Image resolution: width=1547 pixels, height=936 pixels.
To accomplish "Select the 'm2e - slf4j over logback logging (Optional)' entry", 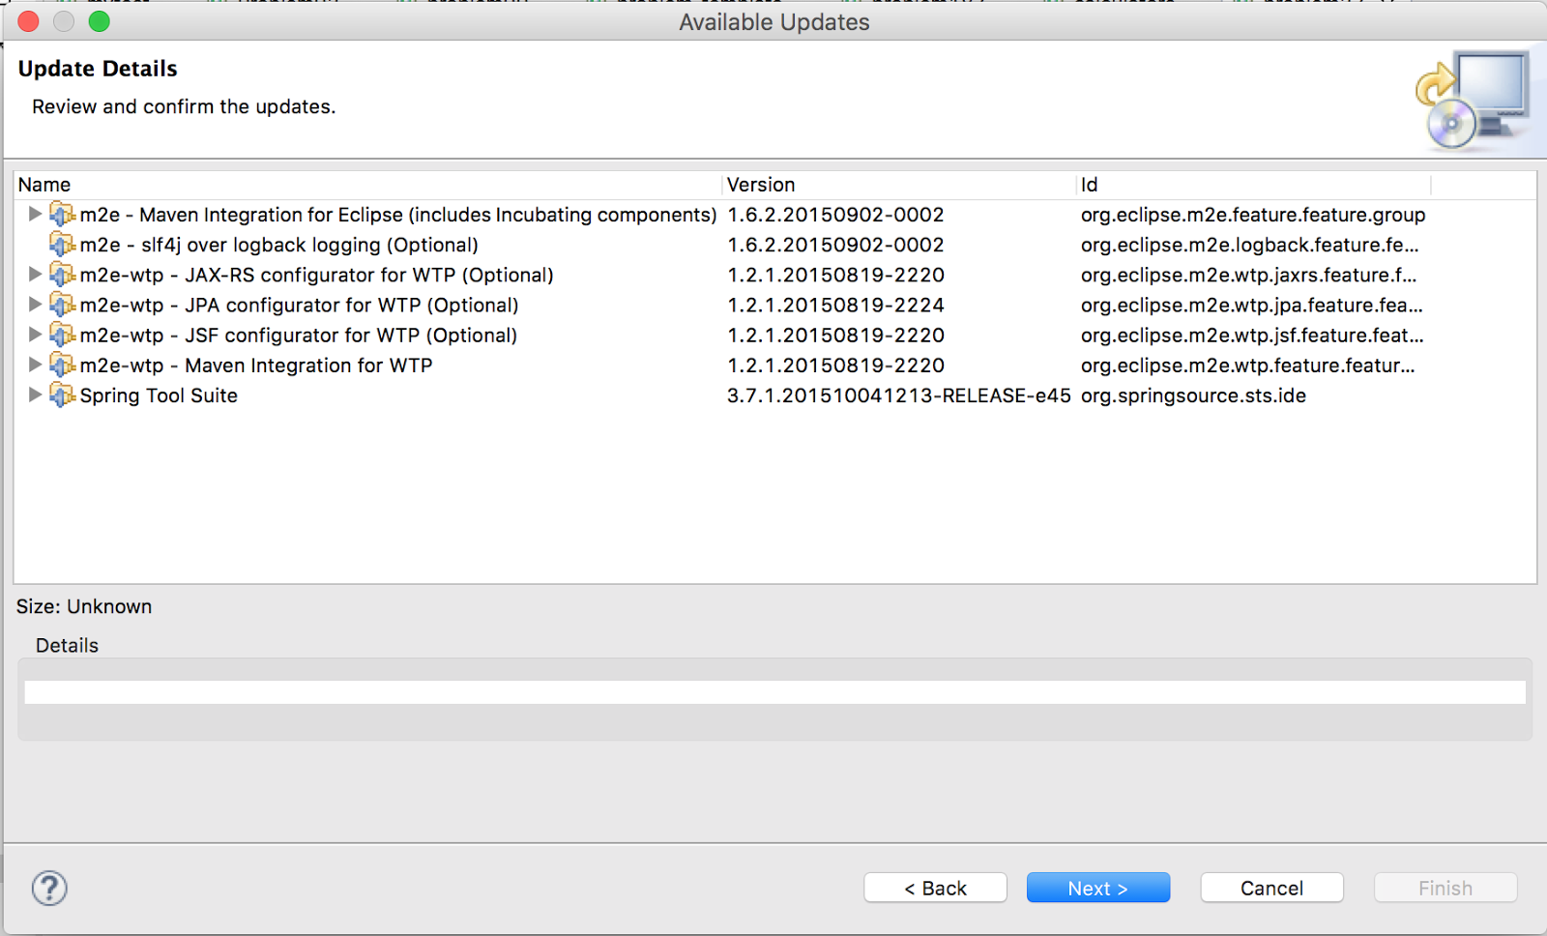I will click(x=278, y=245).
